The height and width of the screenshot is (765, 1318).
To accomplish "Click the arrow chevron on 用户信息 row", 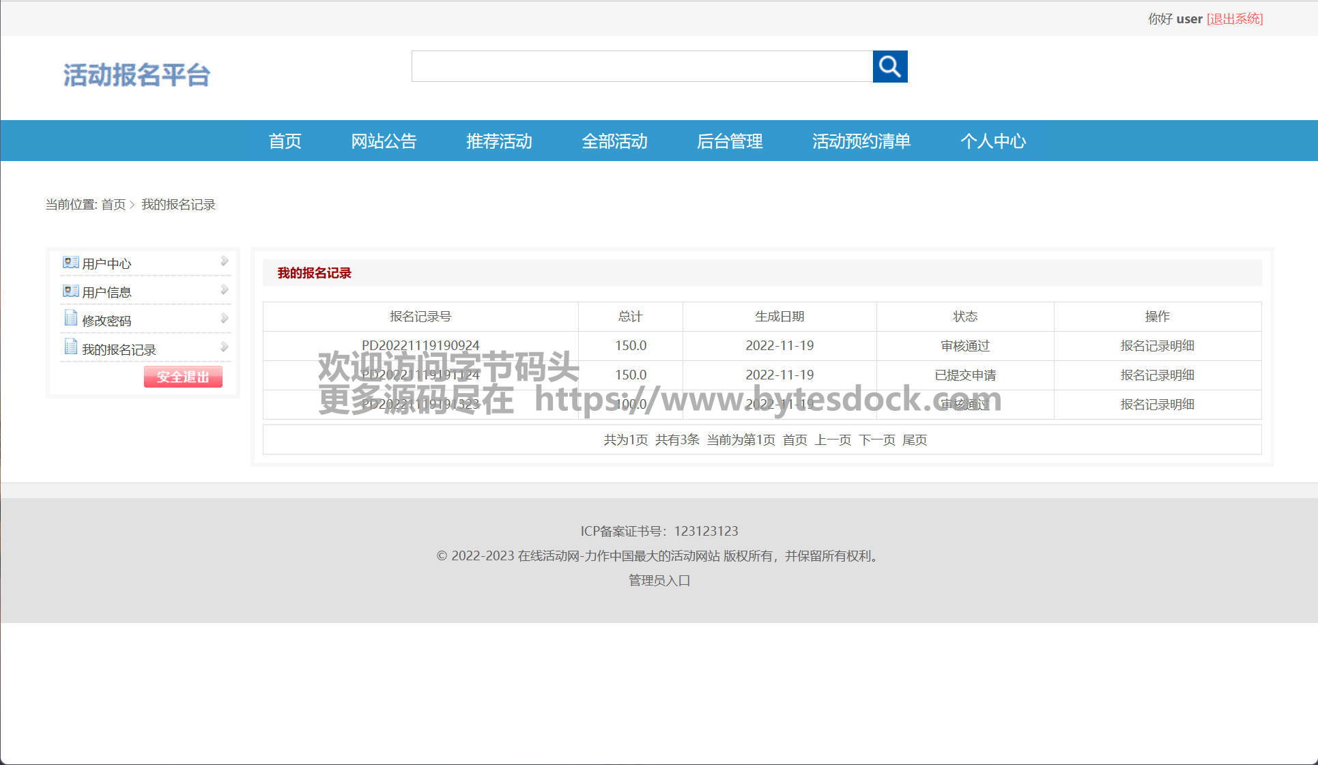I will (224, 290).
